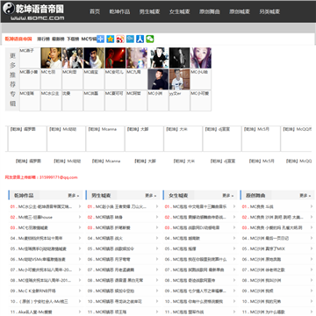This screenshot has height=316, width=316.
Task: Share via the yellow star QQ-zone icon
Action: pos(111,39)
